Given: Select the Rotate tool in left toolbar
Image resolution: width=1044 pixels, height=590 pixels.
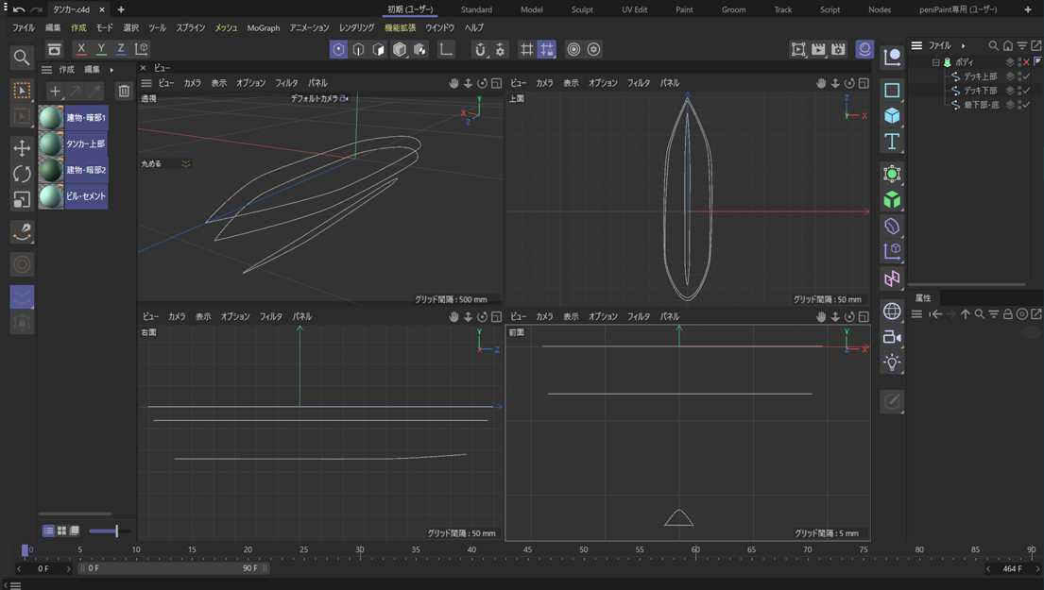Looking at the screenshot, I should tap(22, 174).
